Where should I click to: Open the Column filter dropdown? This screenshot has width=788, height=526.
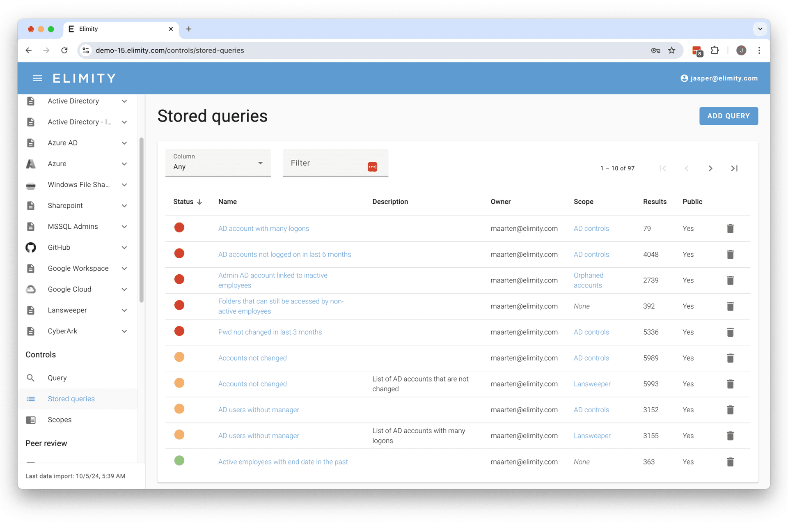pyautogui.click(x=218, y=163)
